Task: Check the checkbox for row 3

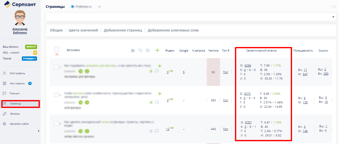Action: pos(56,123)
